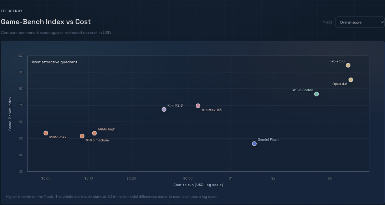The height and width of the screenshot is (205, 385).
Task: Click the $0.50 x-axis tick label
Action: point(188,179)
